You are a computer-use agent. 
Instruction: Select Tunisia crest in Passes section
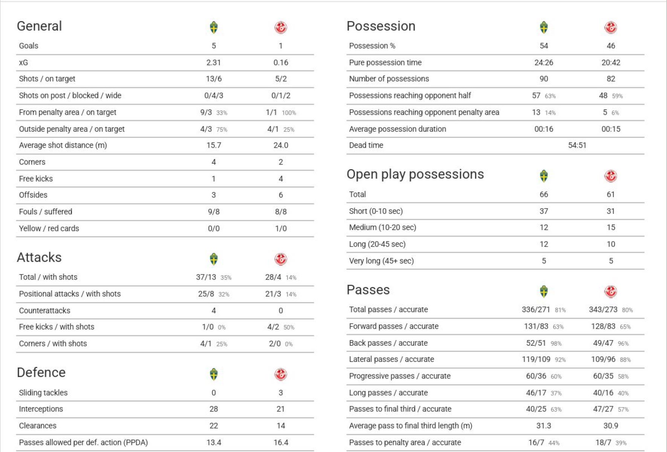pos(611,292)
